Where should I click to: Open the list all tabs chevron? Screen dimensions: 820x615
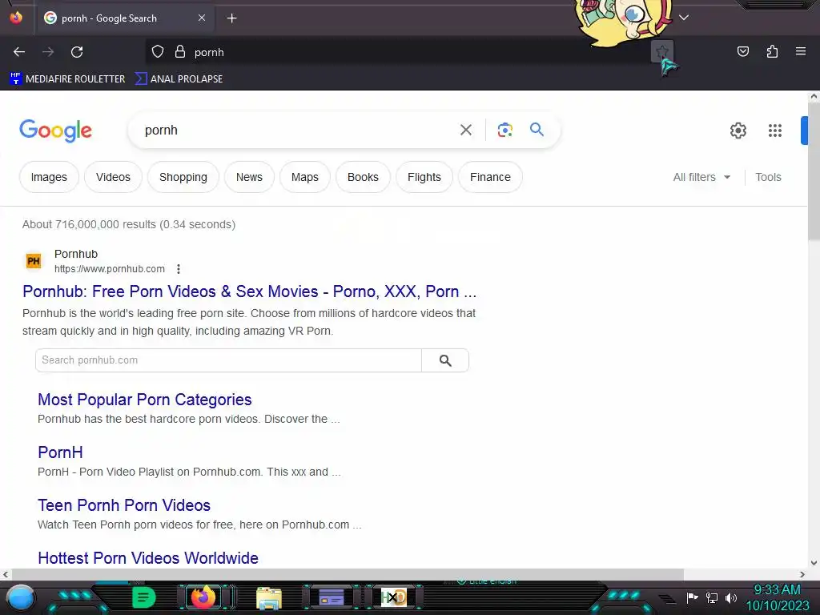[684, 18]
